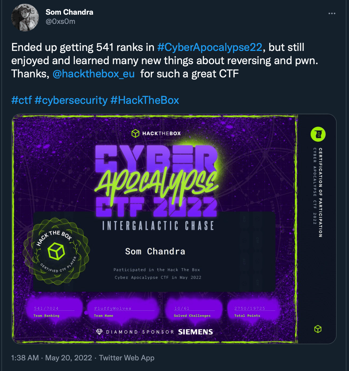Open the #cybersecurity hashtag
The image size is (349, 371).
[x=71, y=100]
